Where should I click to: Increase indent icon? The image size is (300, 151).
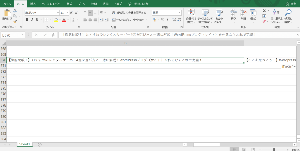107,20
